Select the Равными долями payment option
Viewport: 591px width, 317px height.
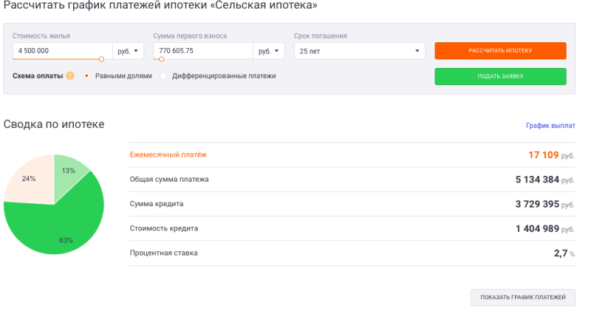point(88,75)
